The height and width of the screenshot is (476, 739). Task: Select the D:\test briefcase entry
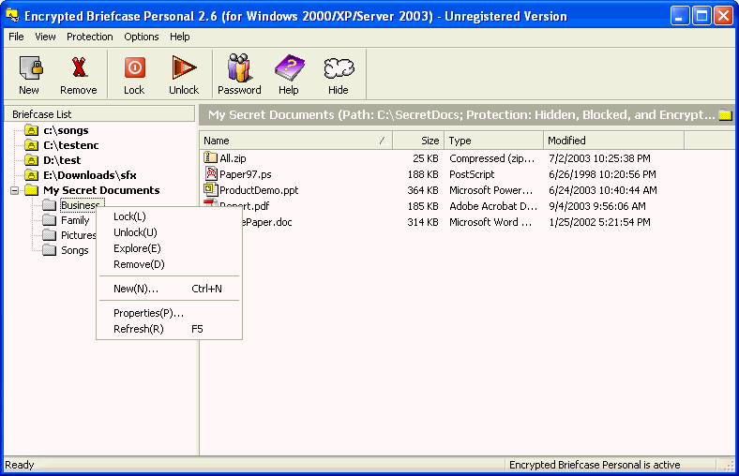62,160
